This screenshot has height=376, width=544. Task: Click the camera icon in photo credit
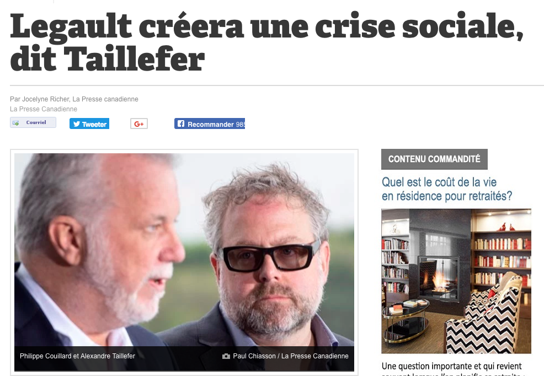pos(226,356)
